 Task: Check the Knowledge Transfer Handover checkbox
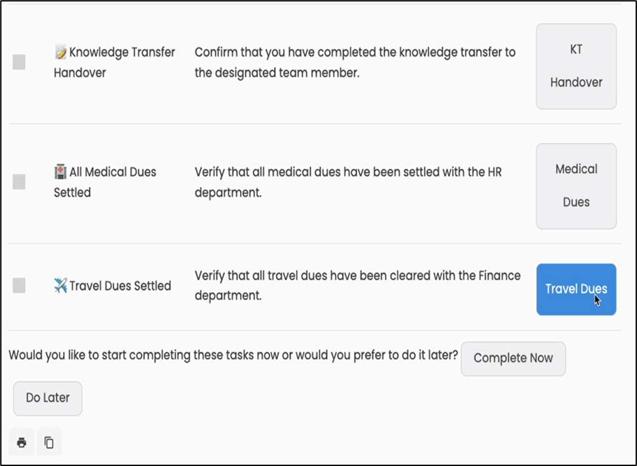(x=19, y=62)
